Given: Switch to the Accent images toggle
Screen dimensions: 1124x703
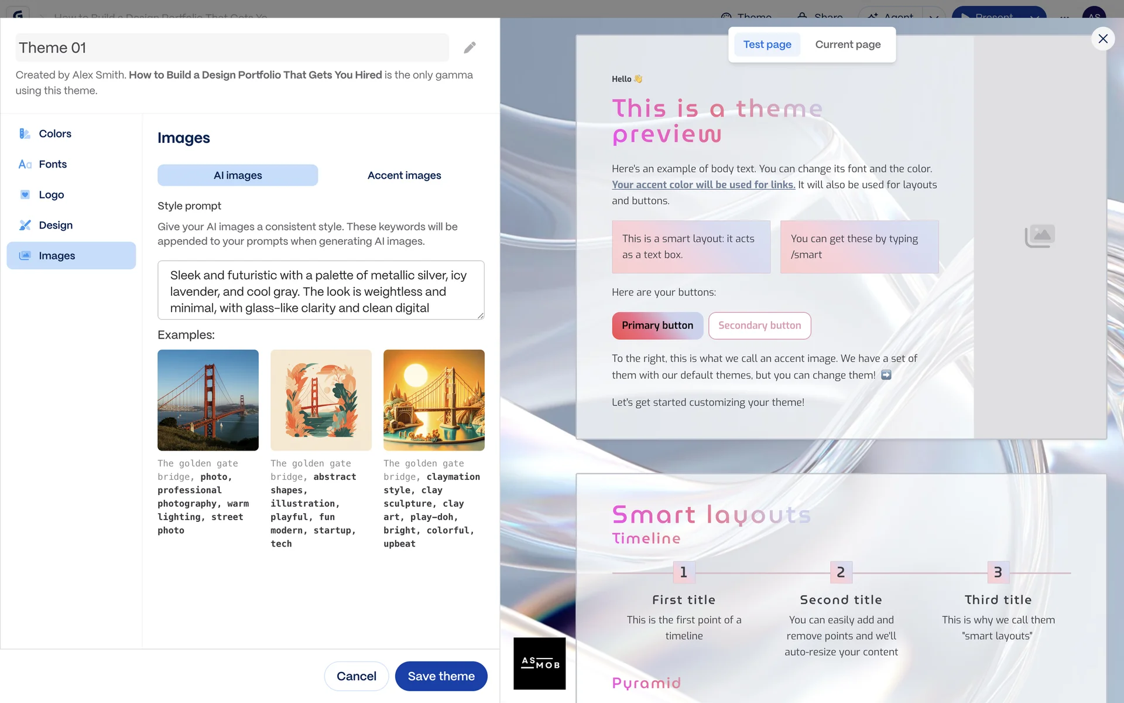Looking at the screenshot, I should pos(404,175).
